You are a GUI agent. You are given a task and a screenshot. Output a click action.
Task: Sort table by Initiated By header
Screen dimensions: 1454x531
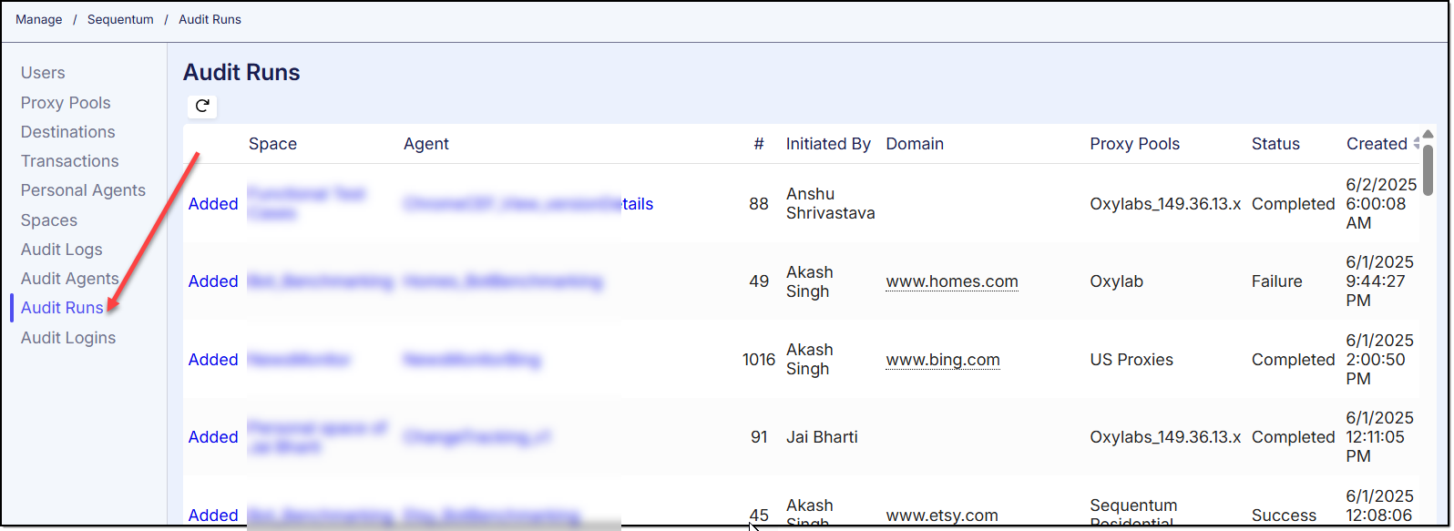click(x=828, y=144)
